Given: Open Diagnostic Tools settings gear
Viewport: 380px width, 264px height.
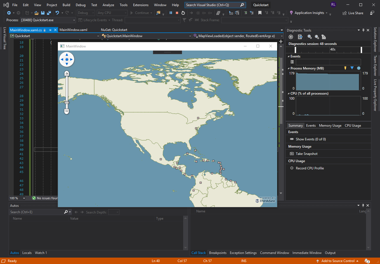Looking at the screenshot, I should click(291, 37).
